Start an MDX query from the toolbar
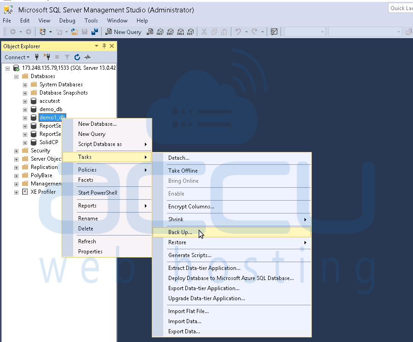The image size is (413, 342). [x=160, y=32]
